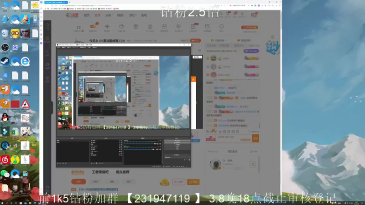Open the gift box icon in the toolbar
This screenshot has height=205, width=365.
click(136, 26)
